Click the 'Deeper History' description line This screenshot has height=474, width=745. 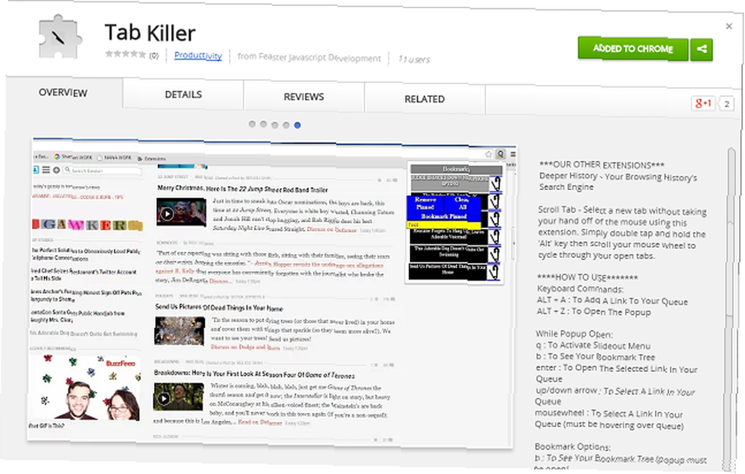click(x=618, y=181)
